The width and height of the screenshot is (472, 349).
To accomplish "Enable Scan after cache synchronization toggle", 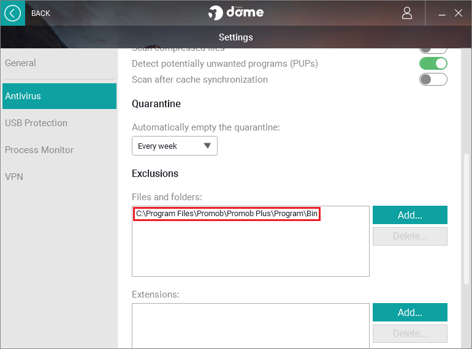I will pos(433,80).
